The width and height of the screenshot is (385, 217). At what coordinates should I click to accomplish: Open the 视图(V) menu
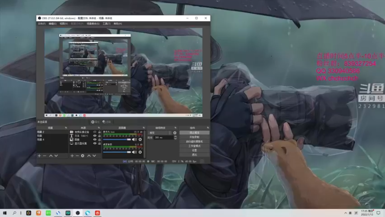coord(64,24)
